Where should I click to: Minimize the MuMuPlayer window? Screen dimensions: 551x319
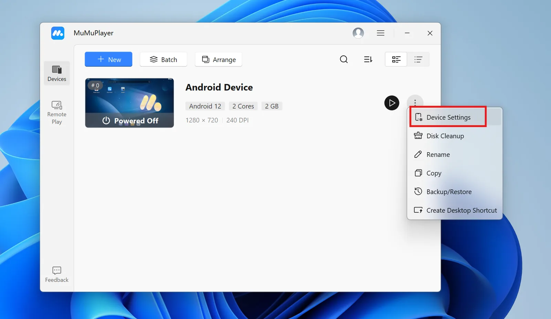click(407, 33)
